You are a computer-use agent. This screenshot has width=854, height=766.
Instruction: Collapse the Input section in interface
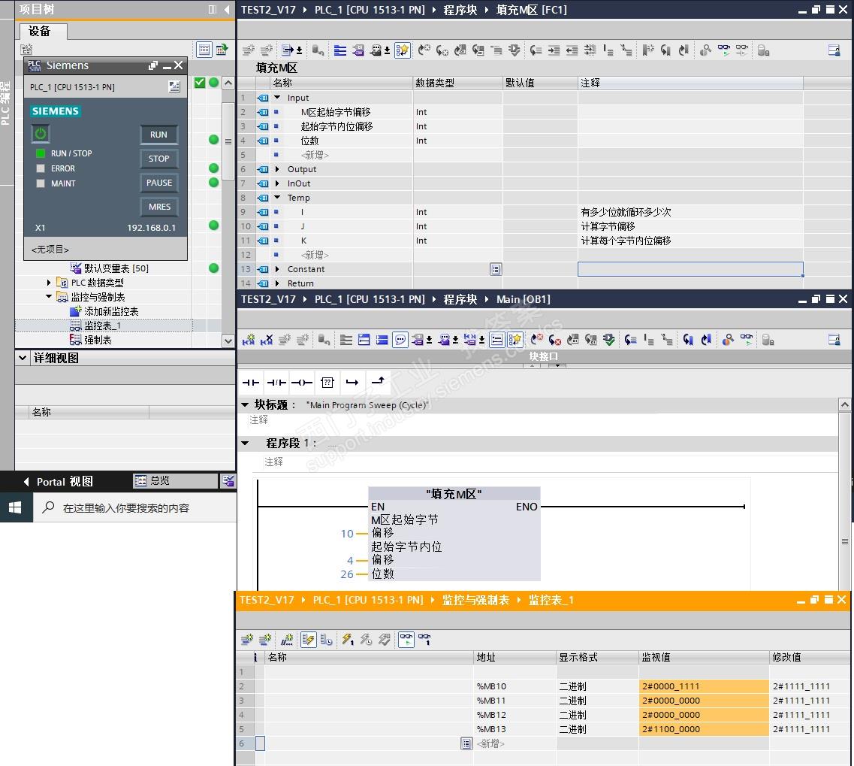pyautogui.click(x=277, y=98)
